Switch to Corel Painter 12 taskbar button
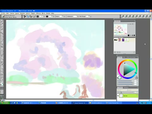This screenshot has height=114, width=152. coord(80,103)
